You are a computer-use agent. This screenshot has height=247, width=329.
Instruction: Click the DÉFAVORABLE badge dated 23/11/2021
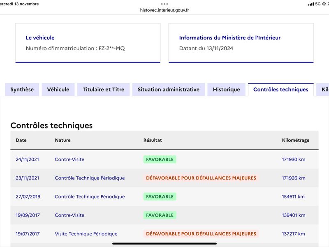tap(201, 178)
